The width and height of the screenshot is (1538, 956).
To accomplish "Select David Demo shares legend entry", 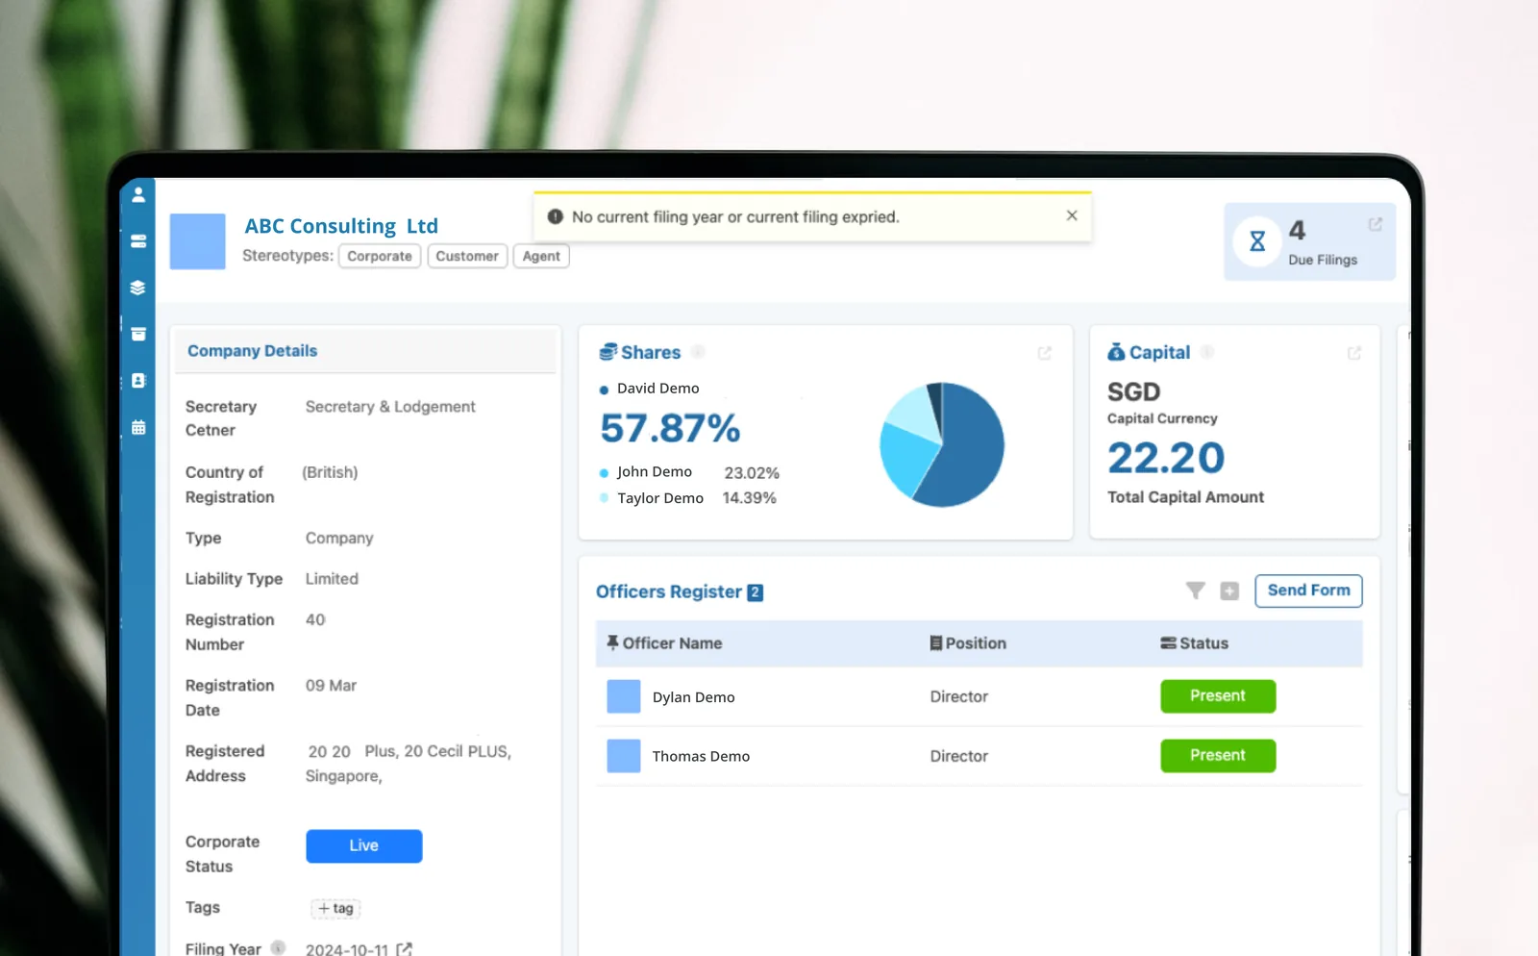I will 649,389.
